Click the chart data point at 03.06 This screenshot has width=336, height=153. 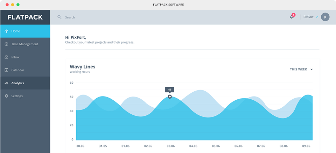coord(170,97)
